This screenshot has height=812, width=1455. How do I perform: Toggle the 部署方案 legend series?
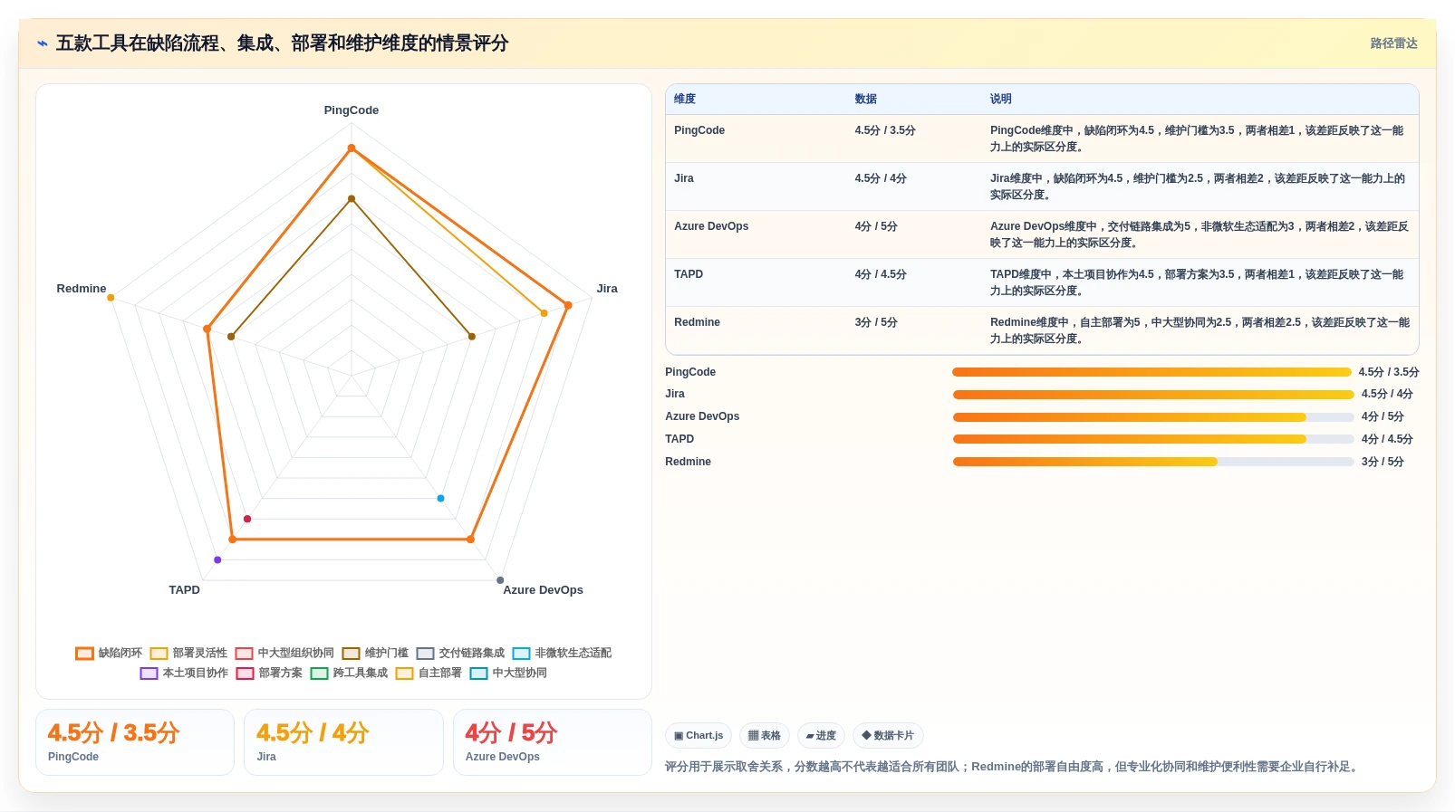pos(269,673)
